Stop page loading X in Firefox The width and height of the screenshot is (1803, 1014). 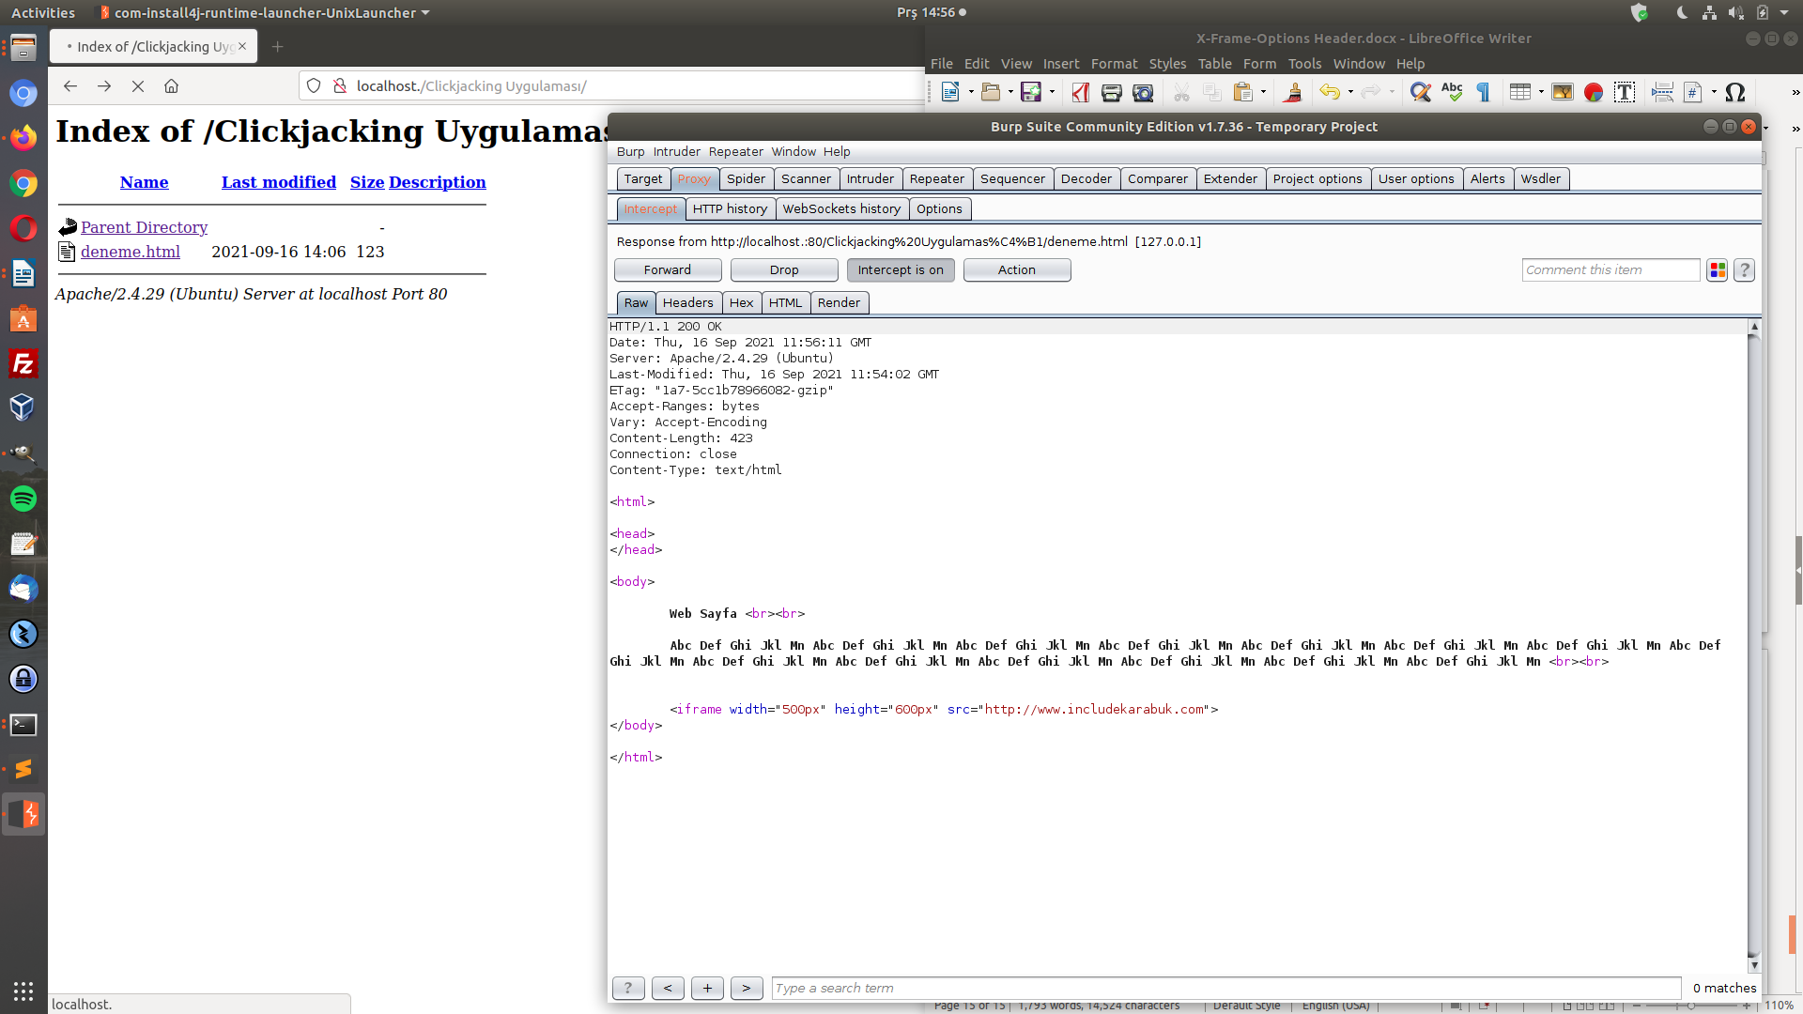click(138, 86)
